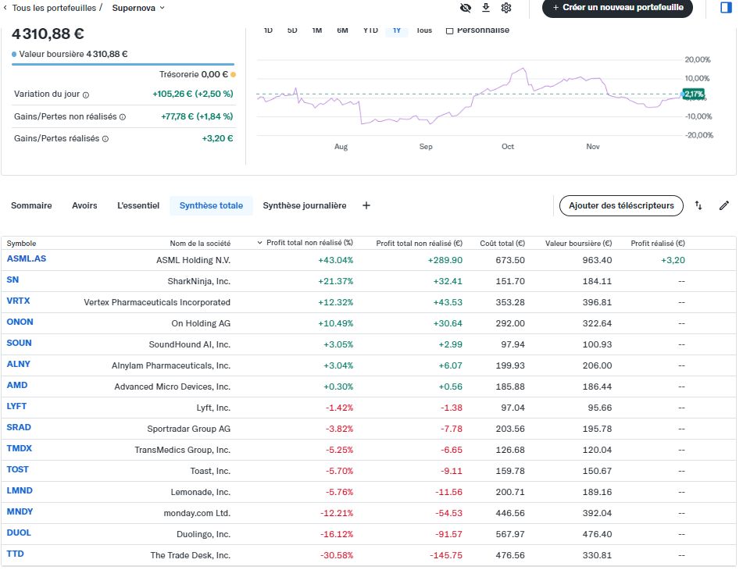The height and width of the screenshot is (570, 743).
Task: Click the download portfolio icon
Action: tap(486, 8)
